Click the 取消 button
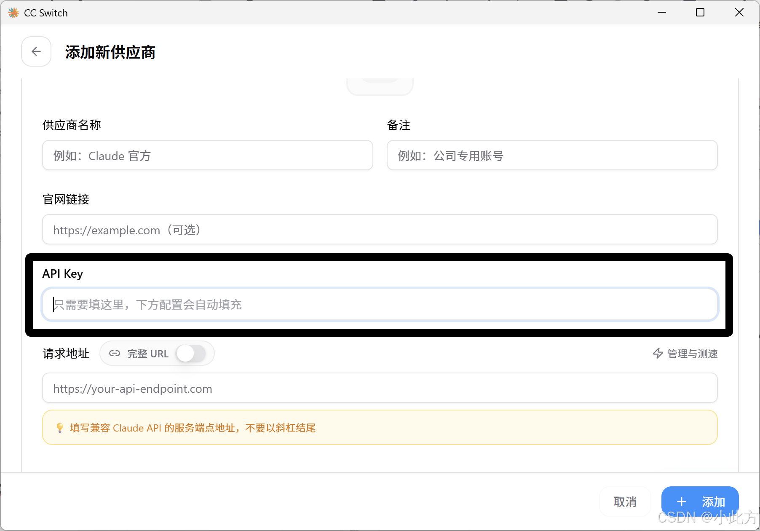Image resolution: width=760 pixels, height=531 pixels. 625,501
